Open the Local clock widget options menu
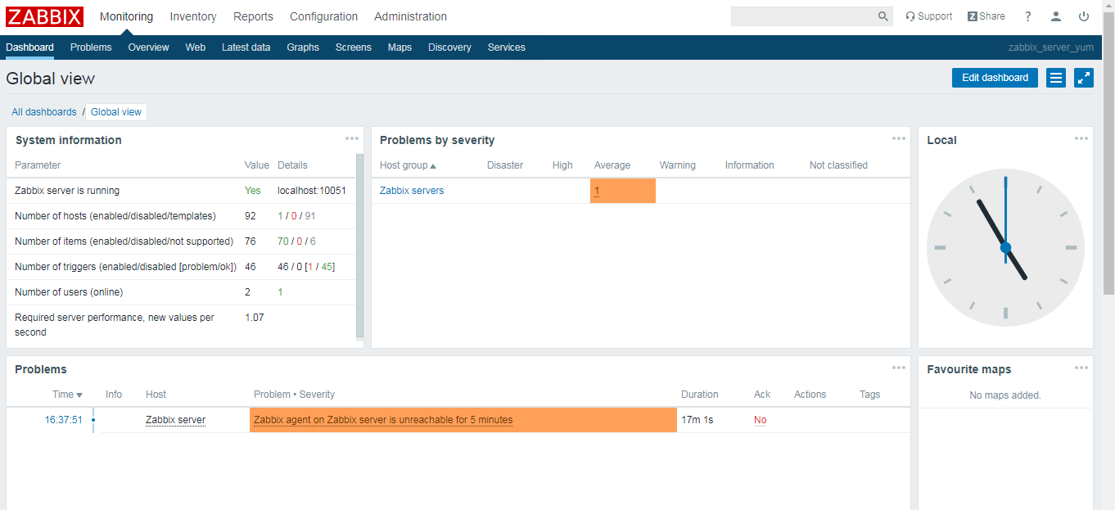1115x510 pixels. tap(1082, 138)
